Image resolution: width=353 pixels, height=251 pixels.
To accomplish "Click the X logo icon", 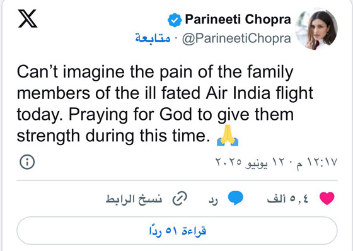I will pos(28,18).
